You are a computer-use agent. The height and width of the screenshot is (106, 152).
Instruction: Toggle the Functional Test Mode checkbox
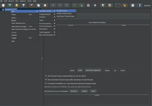(x=46, y=83)
